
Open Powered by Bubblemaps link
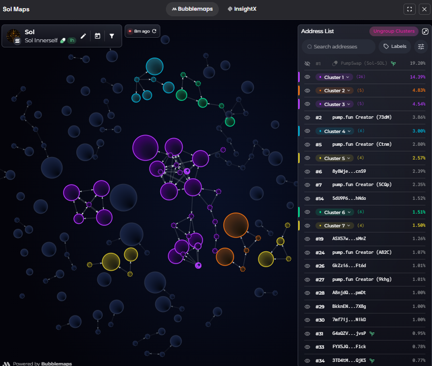click(x=38, y=363)
